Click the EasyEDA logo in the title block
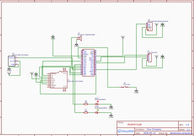This screenshot has height=136, width=194. click(126, 131)
